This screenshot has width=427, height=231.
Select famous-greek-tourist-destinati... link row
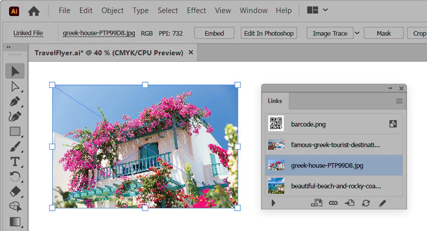[334, 145]
